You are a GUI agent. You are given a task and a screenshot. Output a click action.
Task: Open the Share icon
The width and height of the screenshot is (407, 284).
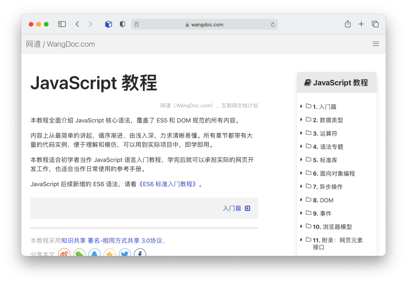pos(347,24)
